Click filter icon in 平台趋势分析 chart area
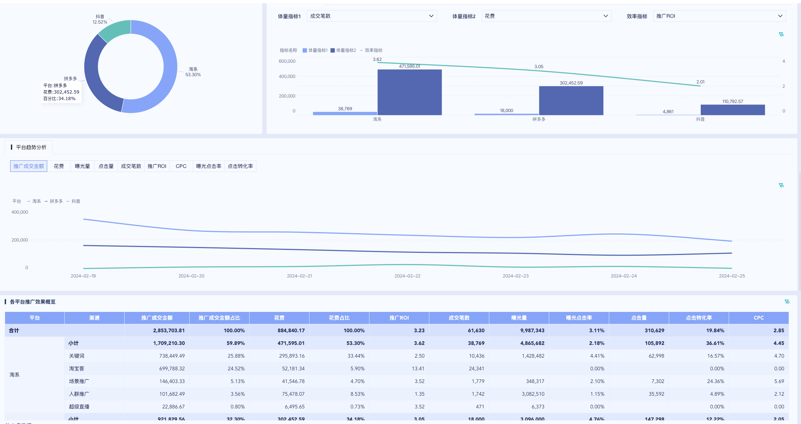 click(x=781, y=185)
